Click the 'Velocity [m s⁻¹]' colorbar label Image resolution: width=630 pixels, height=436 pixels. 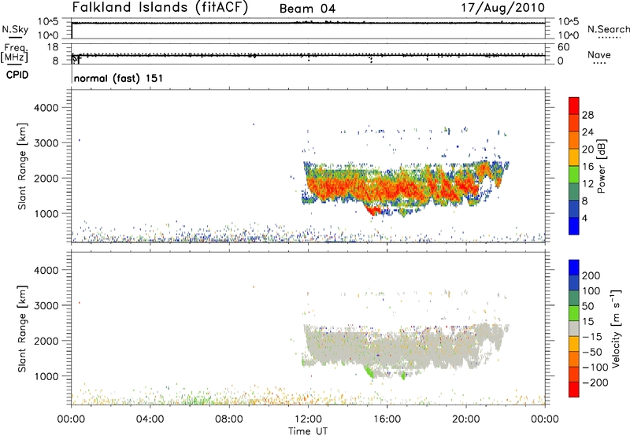616,328
